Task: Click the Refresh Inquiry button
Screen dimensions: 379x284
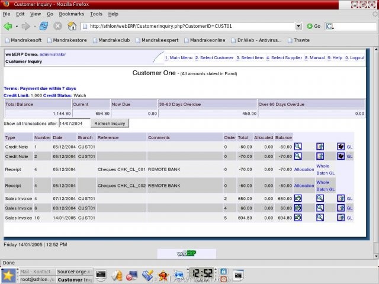Action: point(110,124)
